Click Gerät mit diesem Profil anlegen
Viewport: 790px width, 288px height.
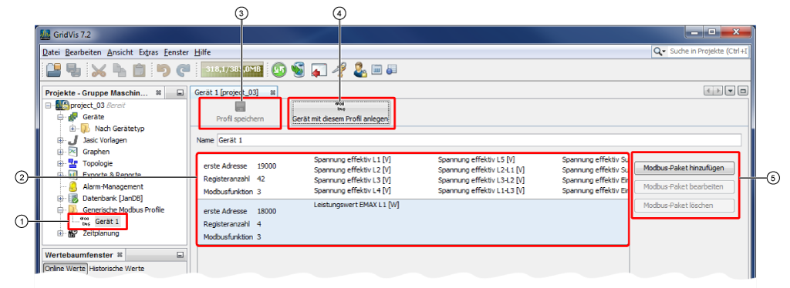click(341, 114)
